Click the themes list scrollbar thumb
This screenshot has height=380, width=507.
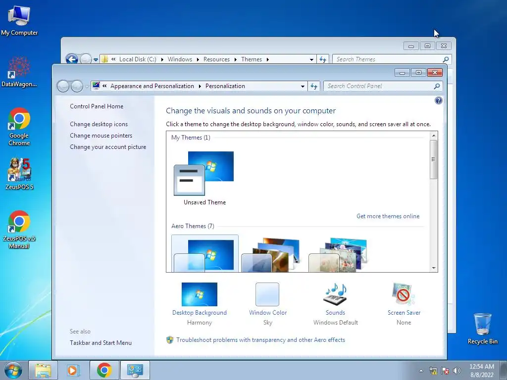point(434,160)
